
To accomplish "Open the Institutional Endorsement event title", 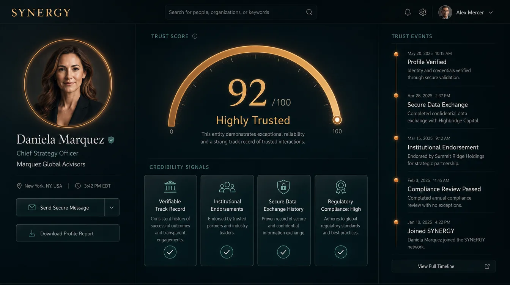I will pyautogui.click(x=443, y=147).
